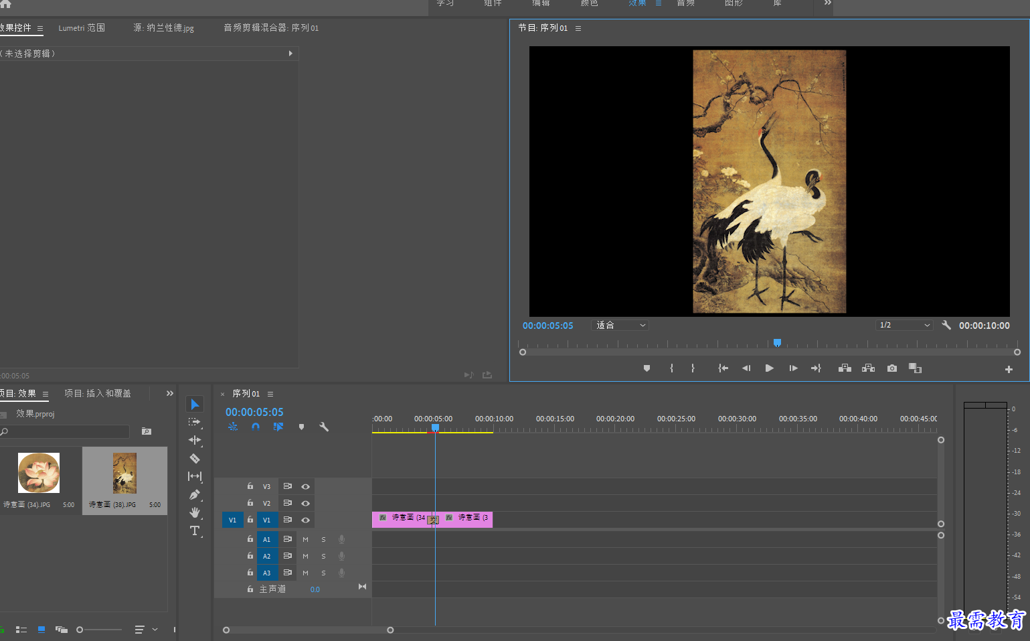Image resolution: width=1030 pixels, height=641 pixels.
Task: Click the Home icon
Action: (x=5, y=4)
